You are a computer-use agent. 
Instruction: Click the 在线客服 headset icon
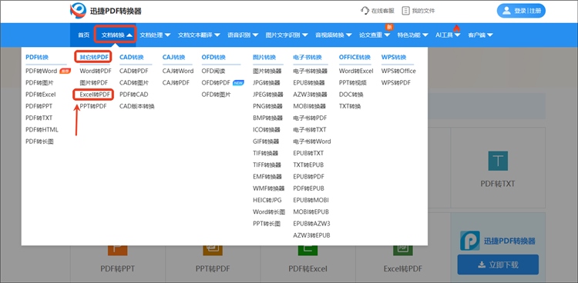(x=365, y=11)
